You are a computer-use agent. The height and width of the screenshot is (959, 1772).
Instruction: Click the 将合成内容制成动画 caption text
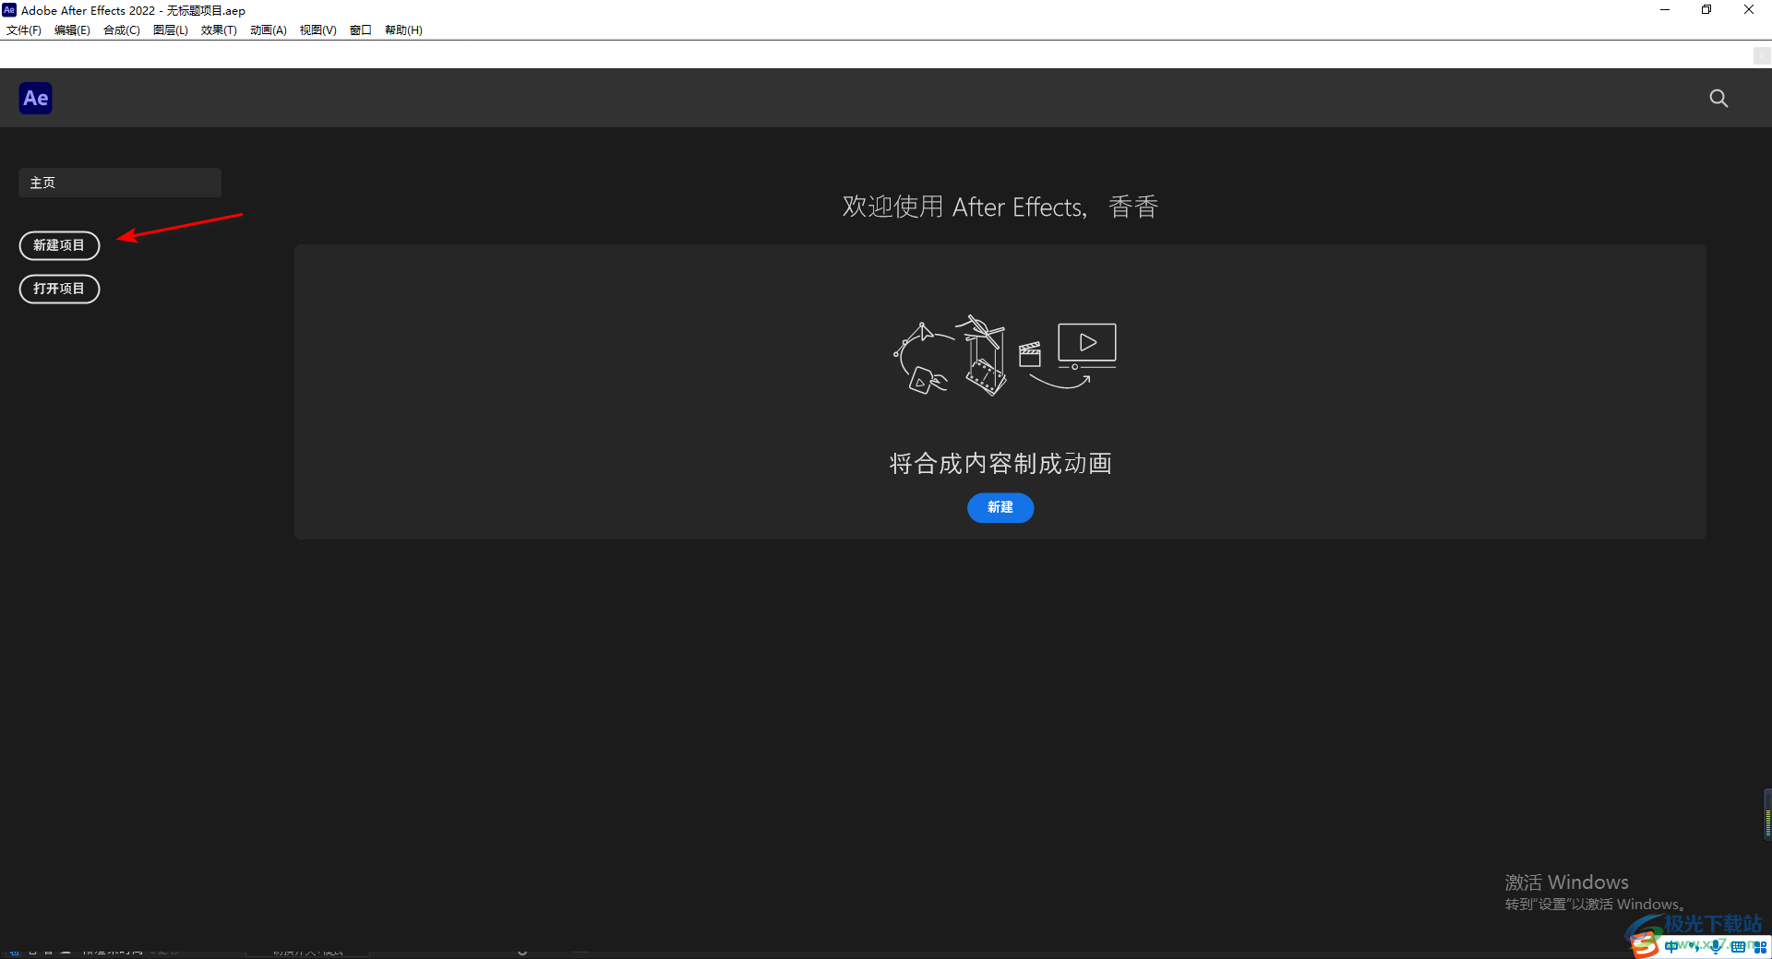(x=1000, y=463)
